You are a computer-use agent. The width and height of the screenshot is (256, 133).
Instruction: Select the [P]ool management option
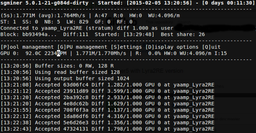(27, 47)
